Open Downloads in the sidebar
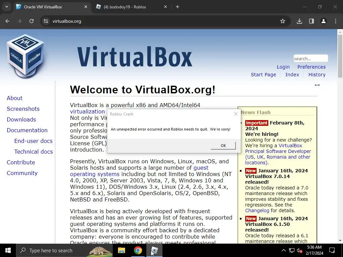 pos(21,119)
